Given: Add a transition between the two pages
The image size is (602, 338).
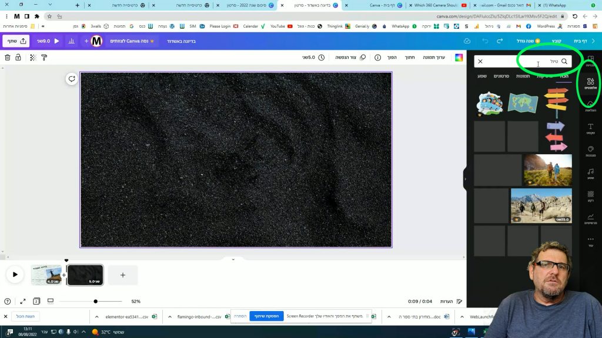Looking at the screenshot, I should [63, 275].
